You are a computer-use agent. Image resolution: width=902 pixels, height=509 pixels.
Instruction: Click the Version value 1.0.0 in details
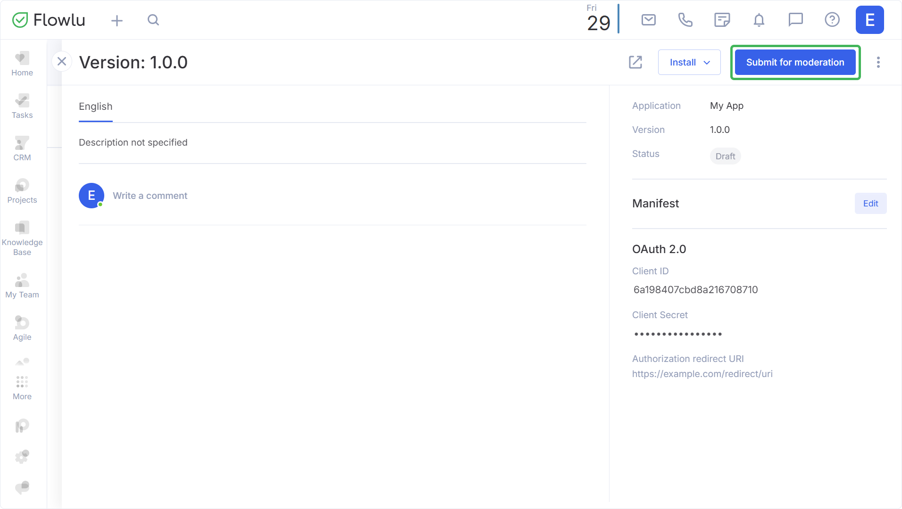click(719, 130)
